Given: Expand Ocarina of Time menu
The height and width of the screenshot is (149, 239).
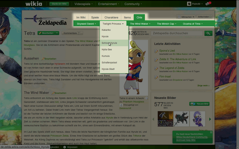Looking at the screenshot, I should coord(193,24).
